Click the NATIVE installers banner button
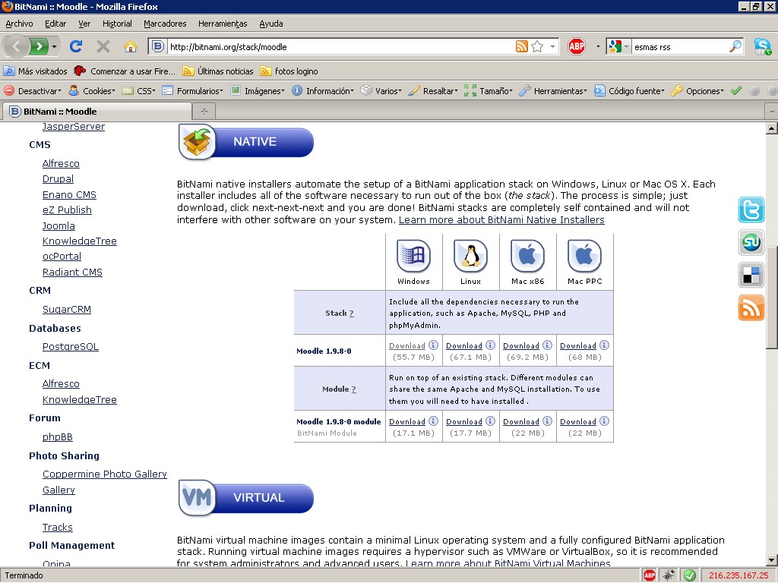This screenshot has height=583, width=778. [x=246, y=141]
